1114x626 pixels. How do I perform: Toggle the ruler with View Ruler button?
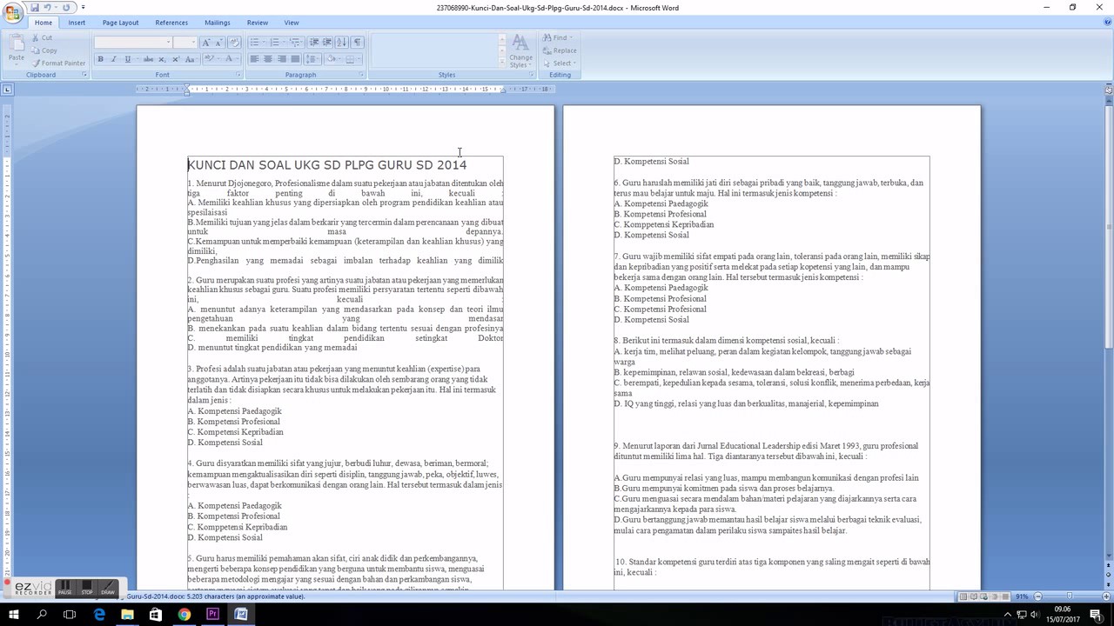click(1108, 89)
